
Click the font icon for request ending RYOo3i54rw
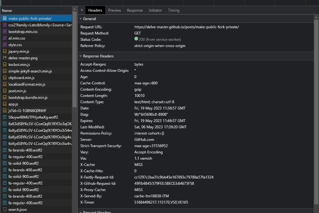(x=5, y=130)
